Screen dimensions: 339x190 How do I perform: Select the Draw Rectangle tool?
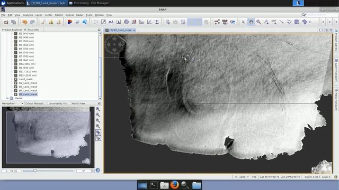[297, 22]
